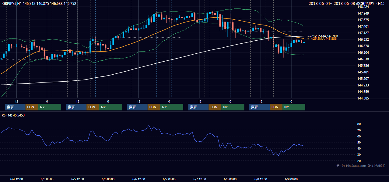Click price axis value 144.659

coord(363,92)
